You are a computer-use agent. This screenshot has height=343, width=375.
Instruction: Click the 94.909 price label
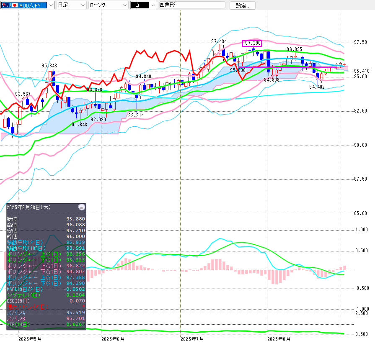click(x=272, y=80)
